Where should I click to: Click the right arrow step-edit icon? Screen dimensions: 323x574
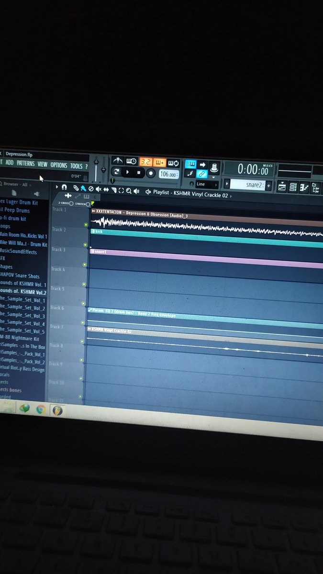point(202,165)
